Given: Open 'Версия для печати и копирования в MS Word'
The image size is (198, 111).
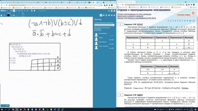Looking at the screenshot, I should [137, 18].
